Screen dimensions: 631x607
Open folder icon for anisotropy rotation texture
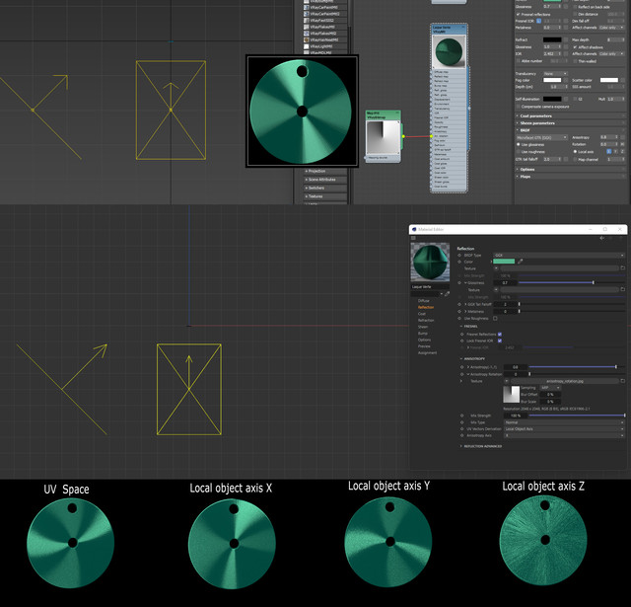point(622,381)
